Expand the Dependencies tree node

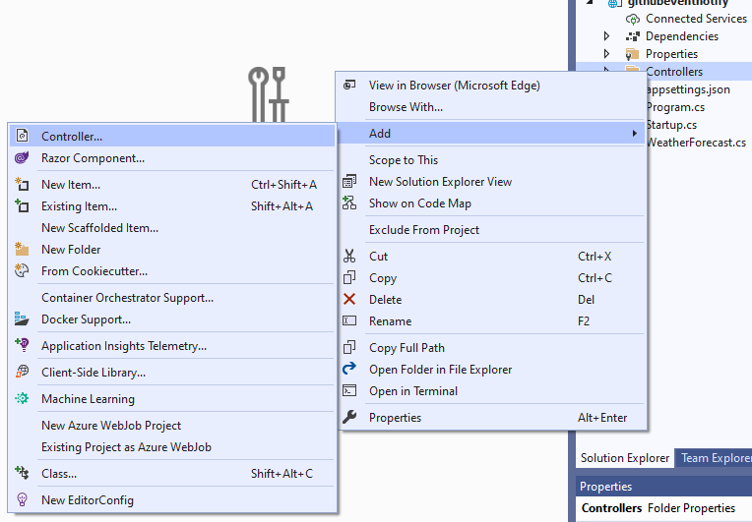tap(606, 36)
